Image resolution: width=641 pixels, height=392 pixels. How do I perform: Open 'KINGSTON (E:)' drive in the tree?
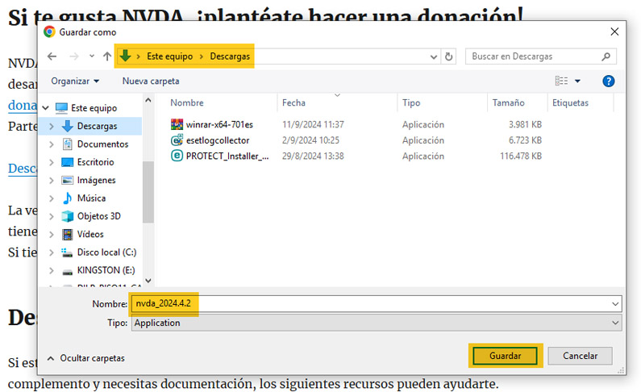(106, 269)
